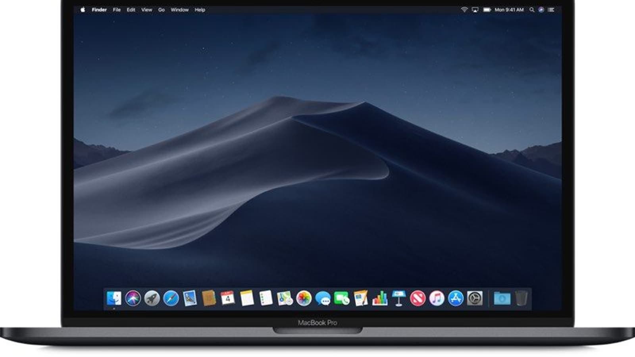Open the Keynote podium icon in Dock
635x357 pixels.
coord(399,298)
